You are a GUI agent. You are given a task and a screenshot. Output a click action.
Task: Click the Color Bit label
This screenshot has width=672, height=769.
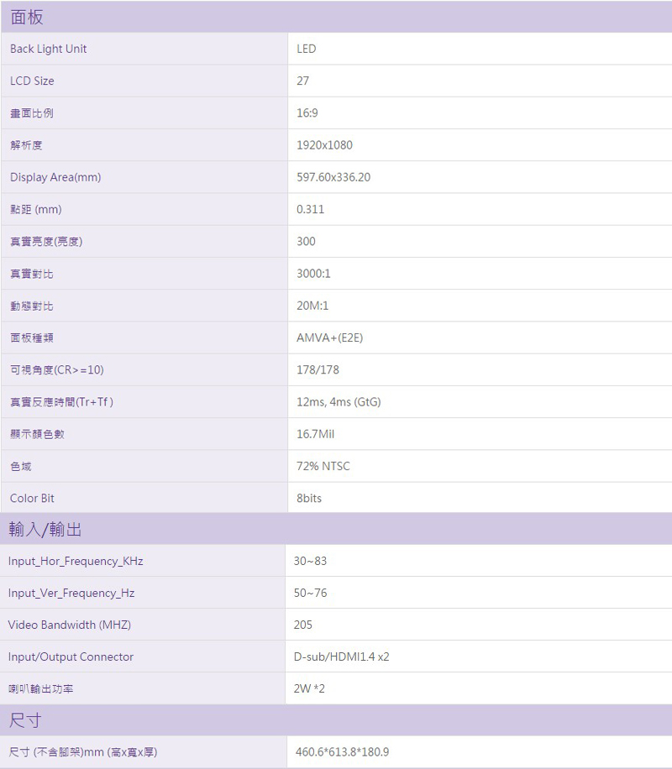tap(32, 498)
